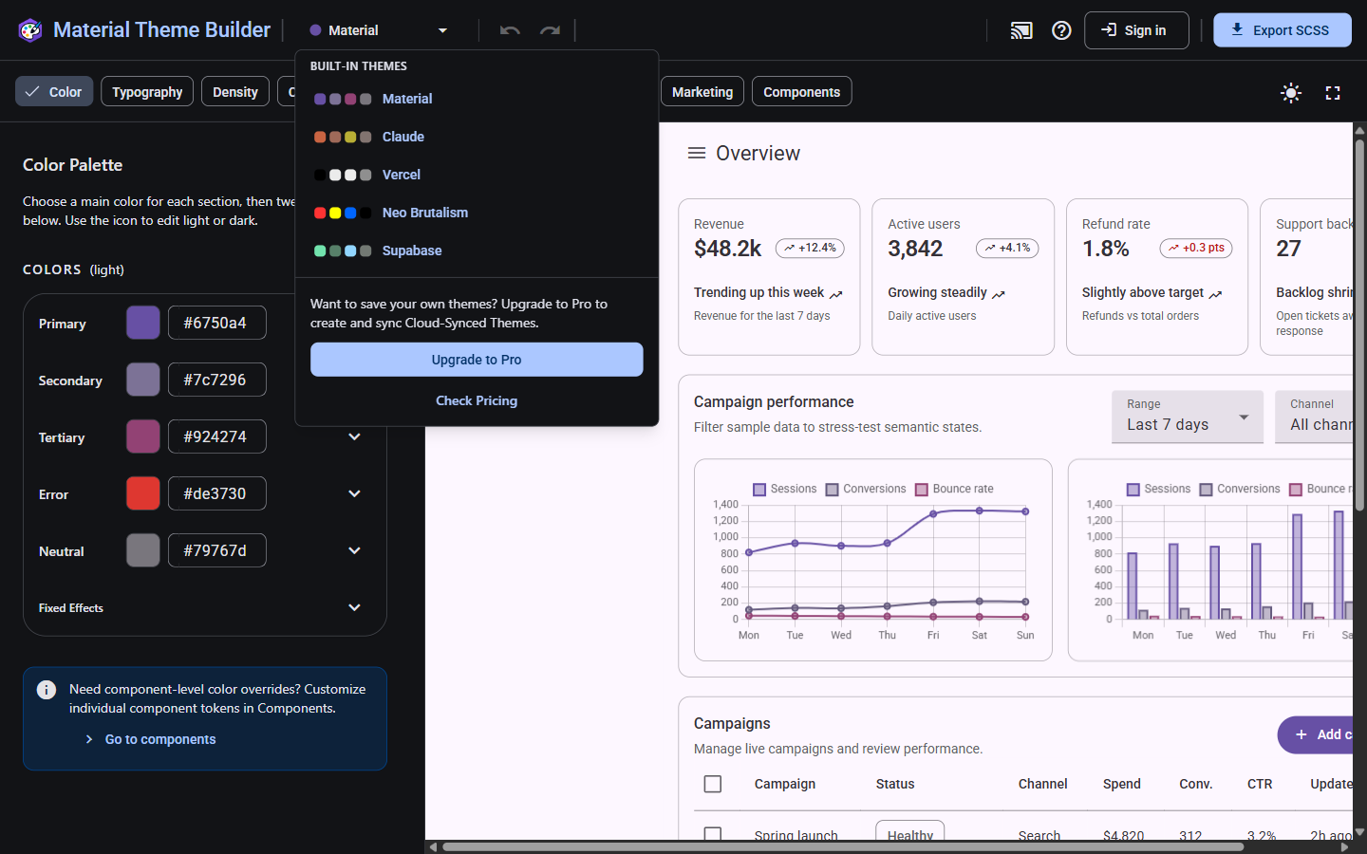Toggle light/dark mode sun icon
The image size is (1367, 854).
[x=1291, y=92]
